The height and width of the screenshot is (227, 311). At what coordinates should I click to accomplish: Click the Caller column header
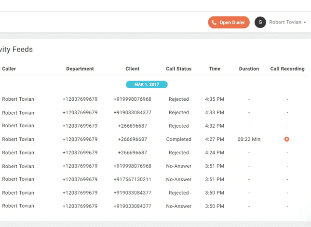pos(9,69)
